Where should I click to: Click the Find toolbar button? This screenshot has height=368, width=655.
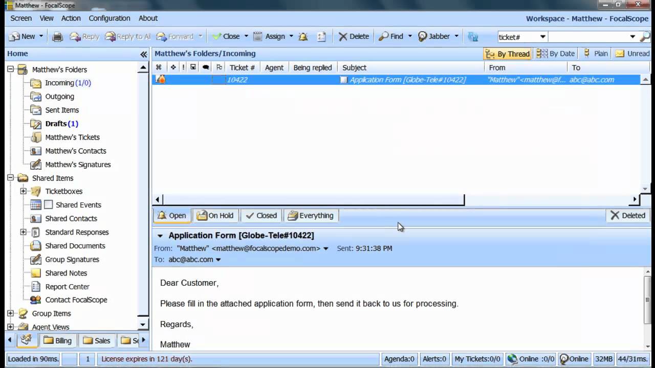(x=391, y=36)
